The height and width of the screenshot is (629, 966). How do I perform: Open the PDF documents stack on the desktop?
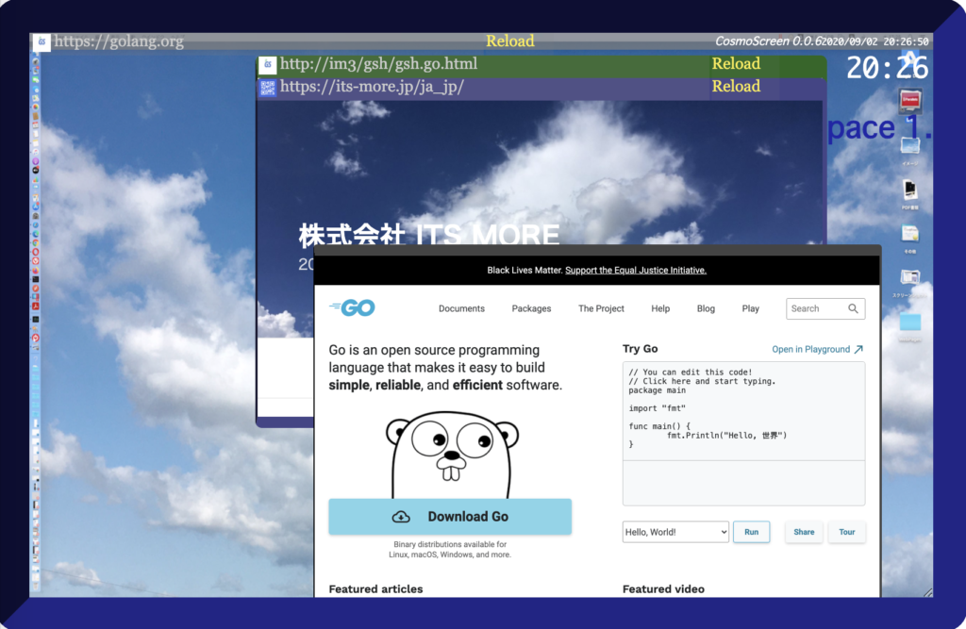909,190
